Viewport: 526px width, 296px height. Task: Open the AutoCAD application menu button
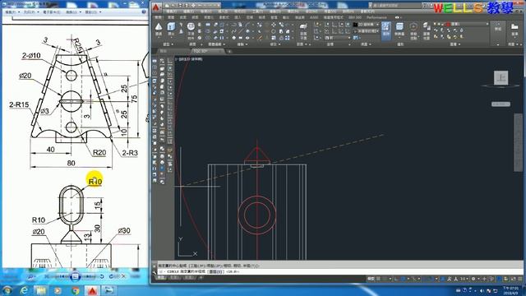point(156,7)
